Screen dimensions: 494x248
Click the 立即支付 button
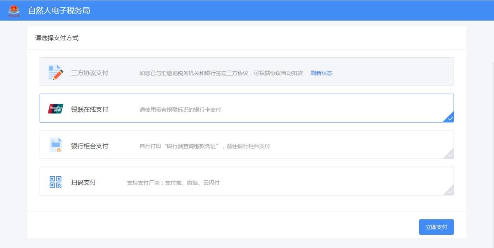pos(436,227)
